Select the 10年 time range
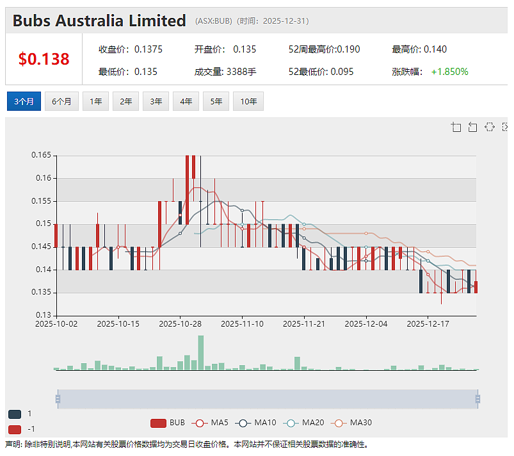514x456 pixels. (x=248, y=101)
